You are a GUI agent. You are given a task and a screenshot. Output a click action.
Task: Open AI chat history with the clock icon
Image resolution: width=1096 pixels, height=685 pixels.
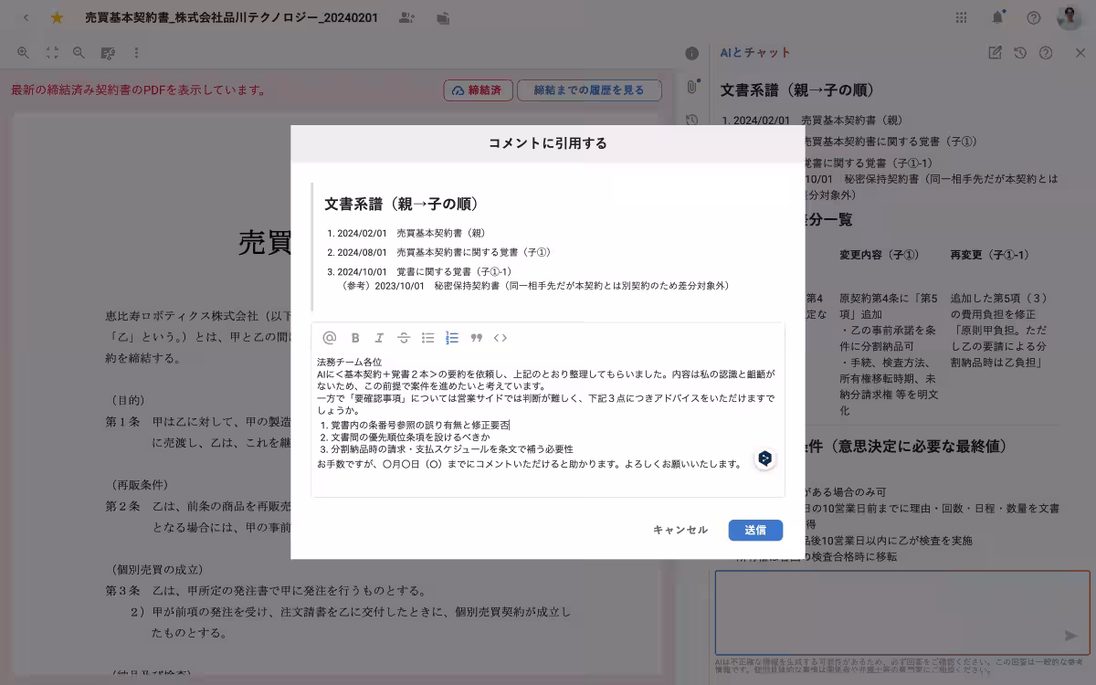[1021, 54]
